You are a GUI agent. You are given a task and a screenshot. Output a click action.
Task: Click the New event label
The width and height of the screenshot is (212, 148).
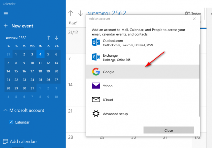point(22,26)
